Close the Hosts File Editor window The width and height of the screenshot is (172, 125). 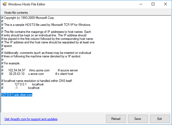(165, 4)
